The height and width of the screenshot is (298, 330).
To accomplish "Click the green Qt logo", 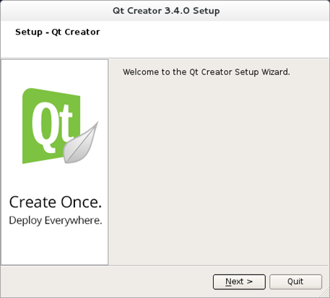I will pyautogui.click(x=51, y=126).
